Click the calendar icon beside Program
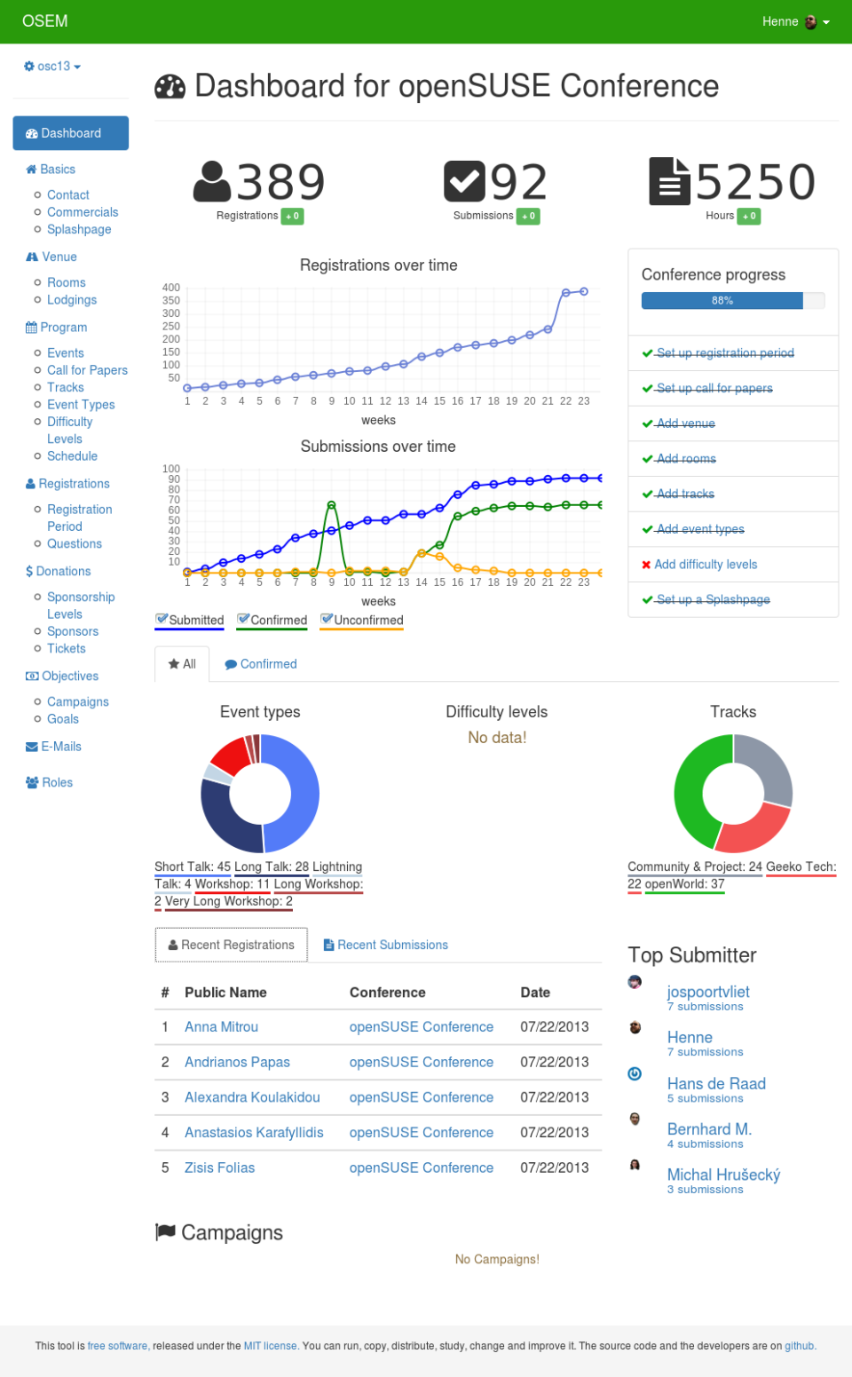Viewport: 852px width, 1377px height. coord(31,328)
